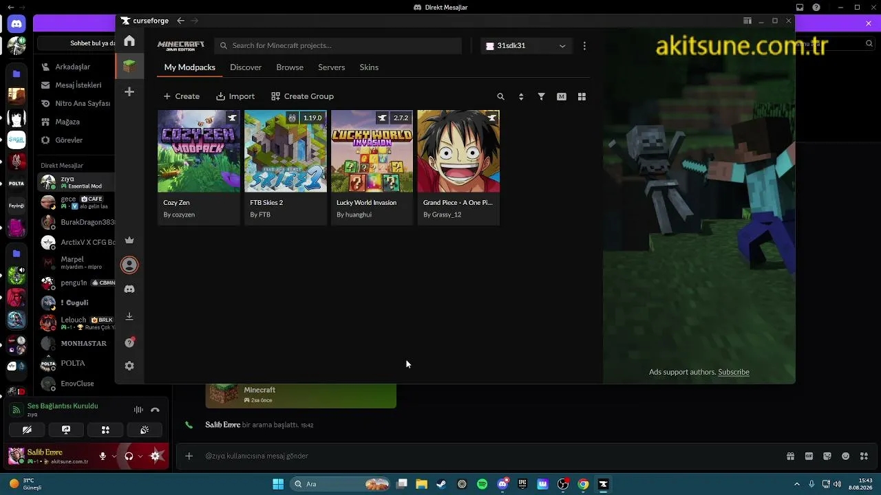881x495 pixels.
Task: Open the Cozy Zen modpack thumbnail
Action: pyautogui.click(x=199, y=151)
